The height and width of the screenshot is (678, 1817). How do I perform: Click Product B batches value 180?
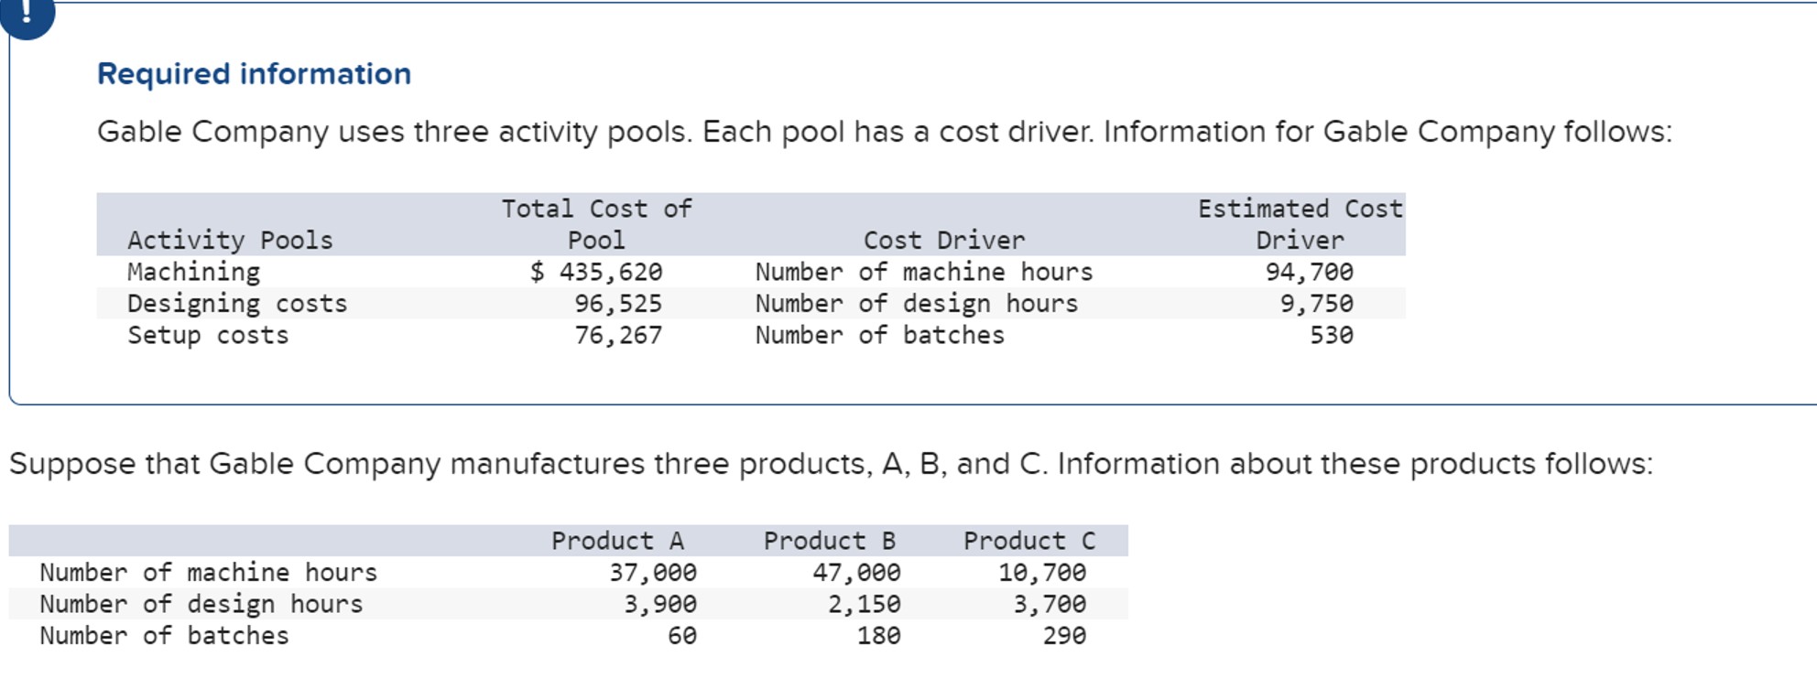coord(879,635)
